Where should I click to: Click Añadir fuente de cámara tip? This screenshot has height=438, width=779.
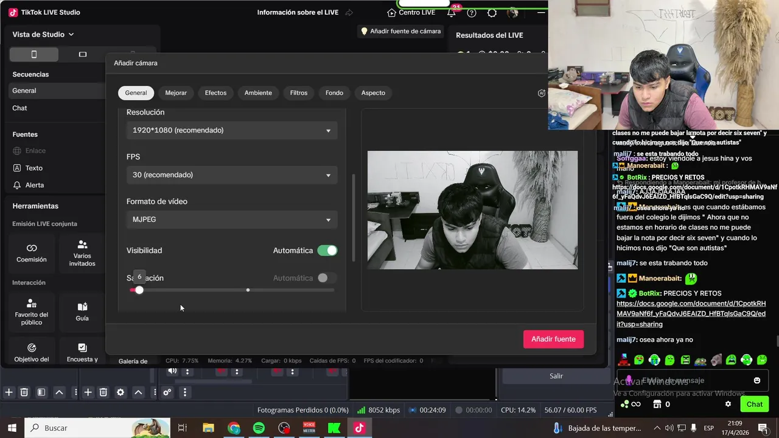coord(401,31)
